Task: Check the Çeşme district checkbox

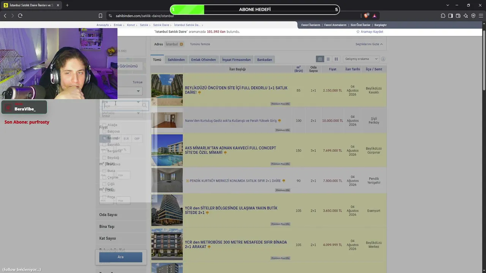Action: tap(105, 177)
